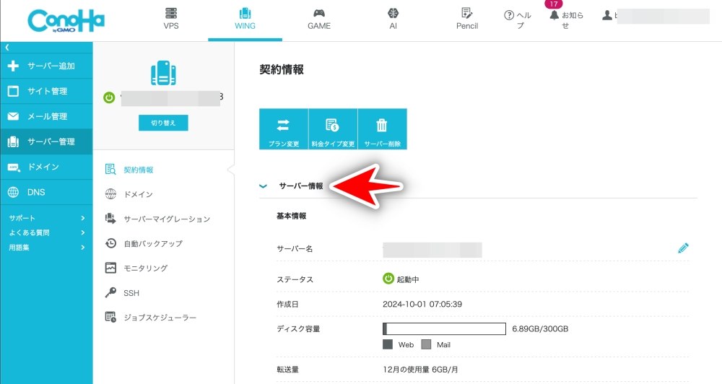This screenshot has width=722, height=384.
Task: Click the pencil icon to edit server name
Action: point(683,248)
